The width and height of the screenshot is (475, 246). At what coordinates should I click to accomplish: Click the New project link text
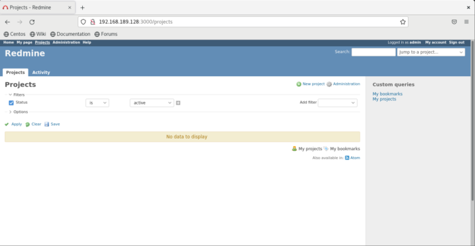(313, 84)
